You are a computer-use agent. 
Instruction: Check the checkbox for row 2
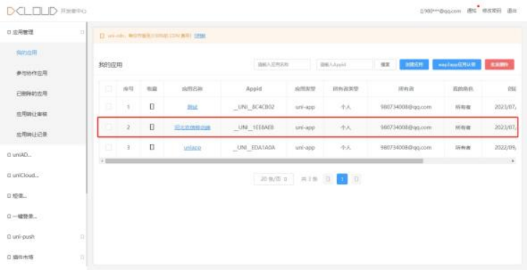(108, 127)
